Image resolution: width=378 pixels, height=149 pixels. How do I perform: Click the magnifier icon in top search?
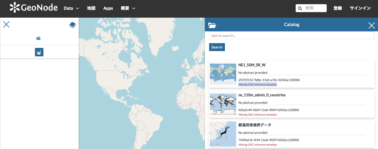coord(300,8)
